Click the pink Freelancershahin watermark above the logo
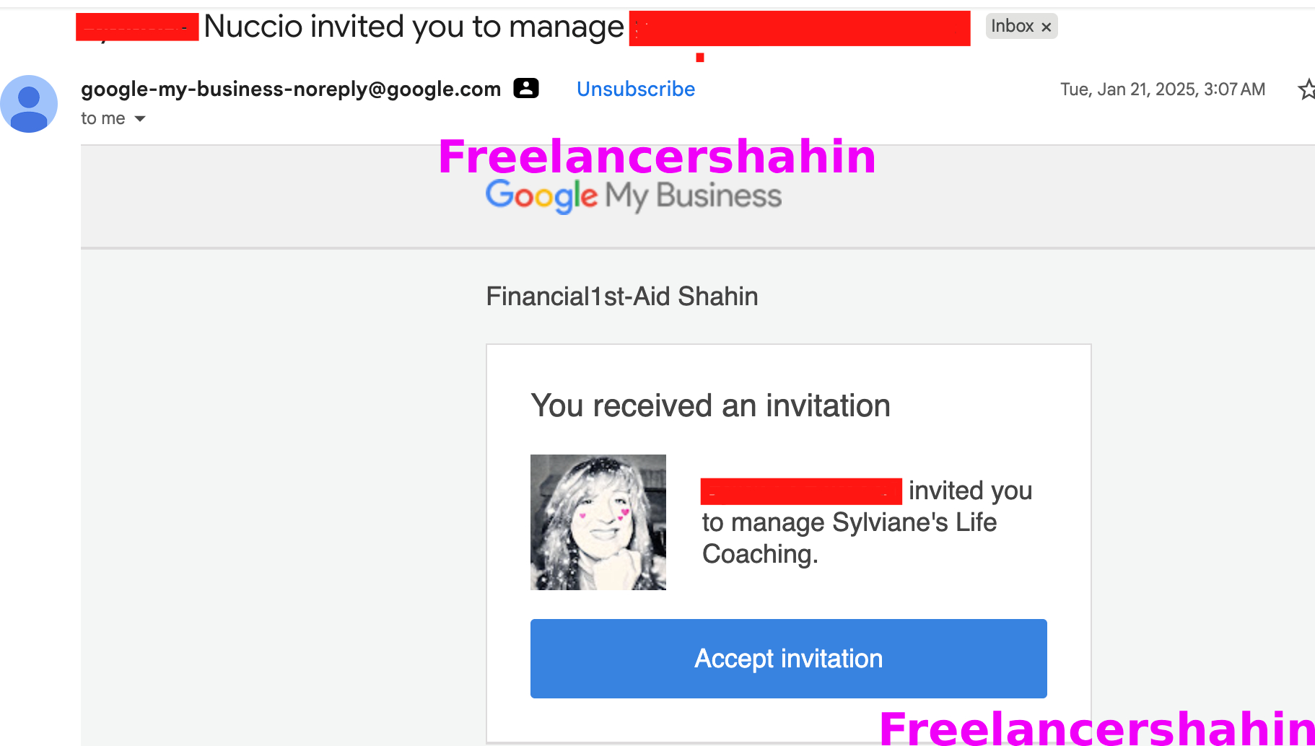Image resolution: width=1315 pixels, height=746 pixels. (657, 156)
